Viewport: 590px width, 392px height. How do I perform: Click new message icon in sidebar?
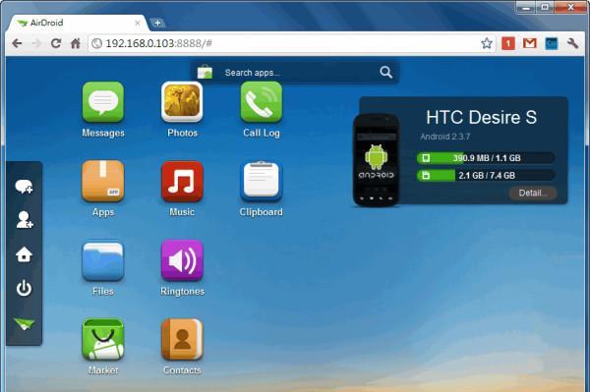(x=24, y=187)
